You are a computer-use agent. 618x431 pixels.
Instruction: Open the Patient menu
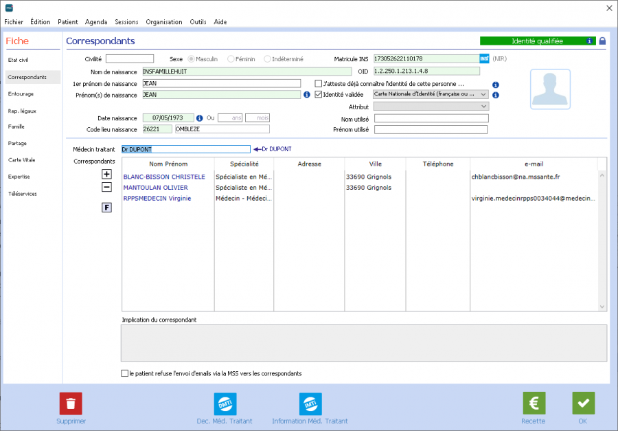[68, 22]
